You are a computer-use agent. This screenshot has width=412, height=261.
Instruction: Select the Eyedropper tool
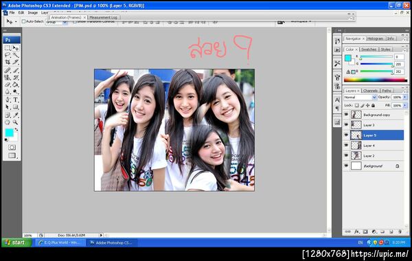click(16, 115)
